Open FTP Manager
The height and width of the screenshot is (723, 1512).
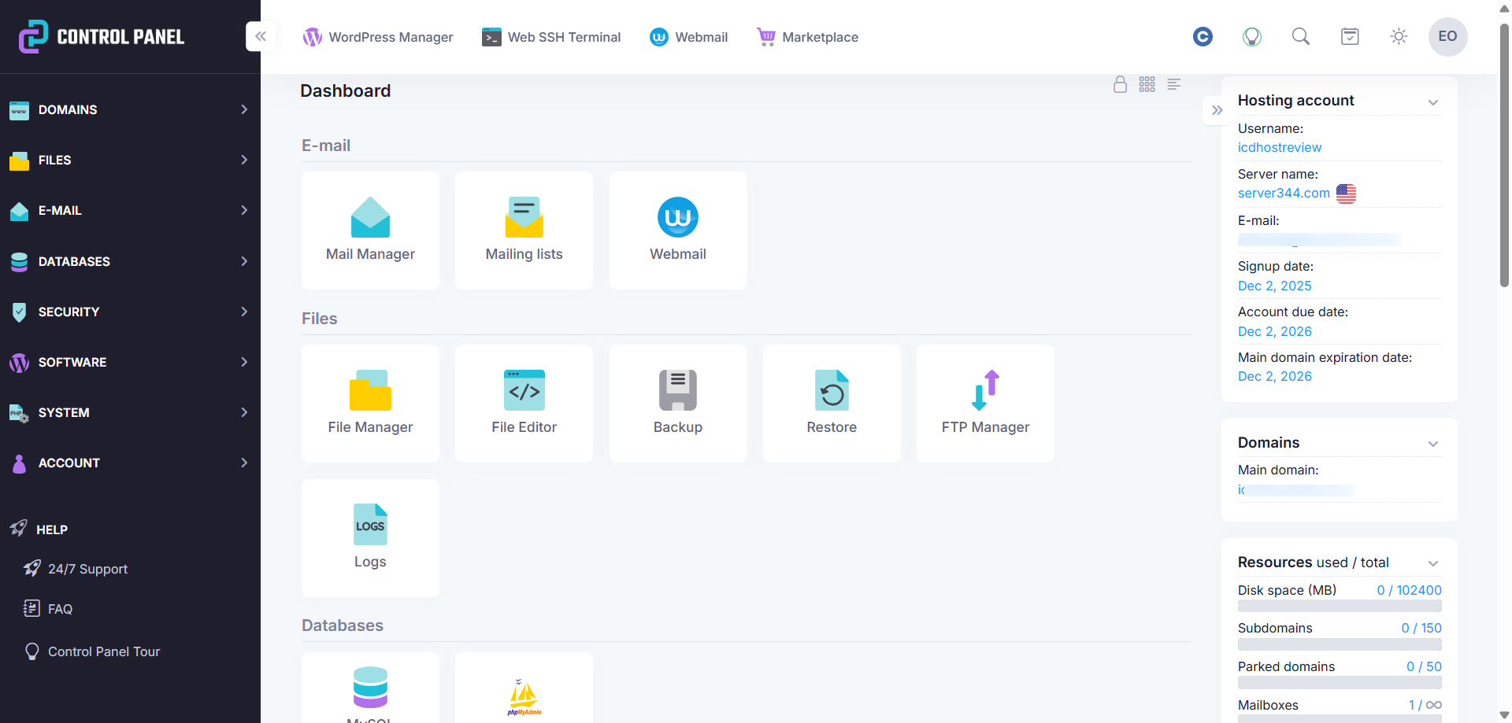pos(985,404)
